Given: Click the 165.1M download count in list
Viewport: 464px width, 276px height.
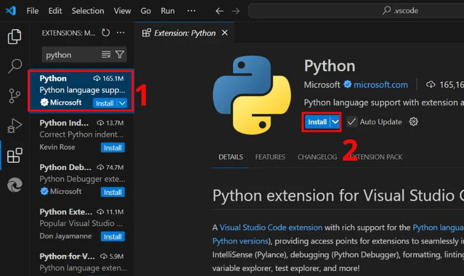Looking at the screenshot, I should click(113, 78).
